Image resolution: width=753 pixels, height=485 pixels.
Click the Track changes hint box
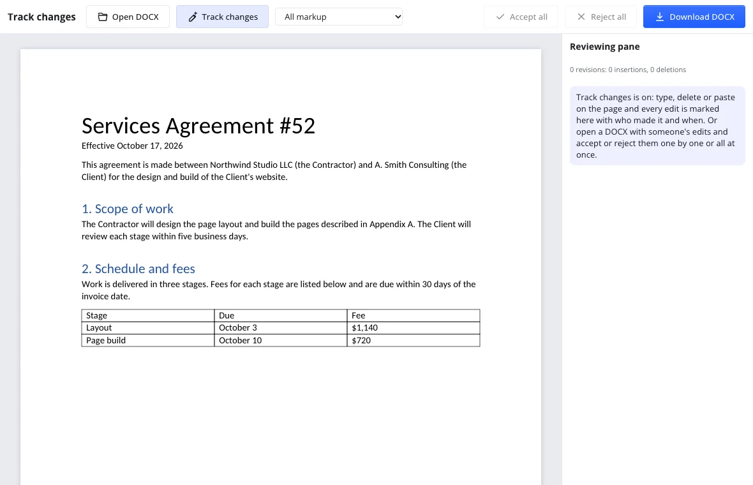coord(657,126)
